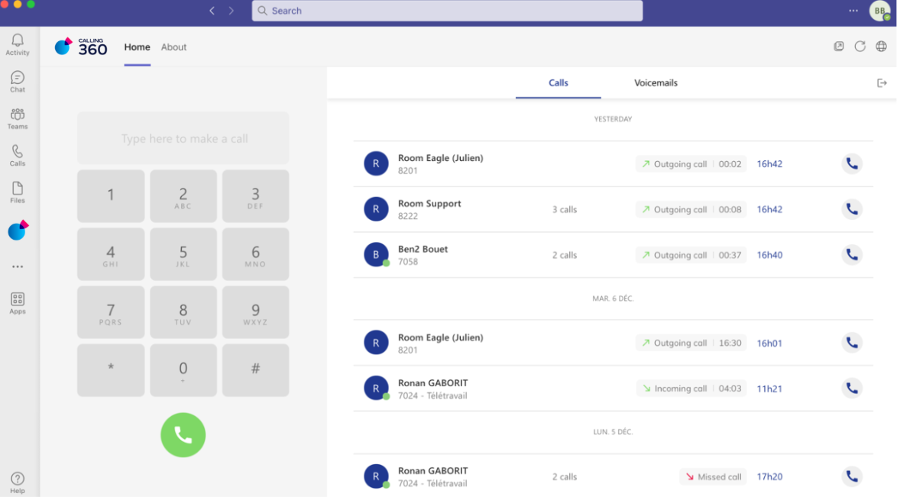Open the BB profile avatar menu
The height and width of the screenshot is (497, 897).
[x=879, y=11]
